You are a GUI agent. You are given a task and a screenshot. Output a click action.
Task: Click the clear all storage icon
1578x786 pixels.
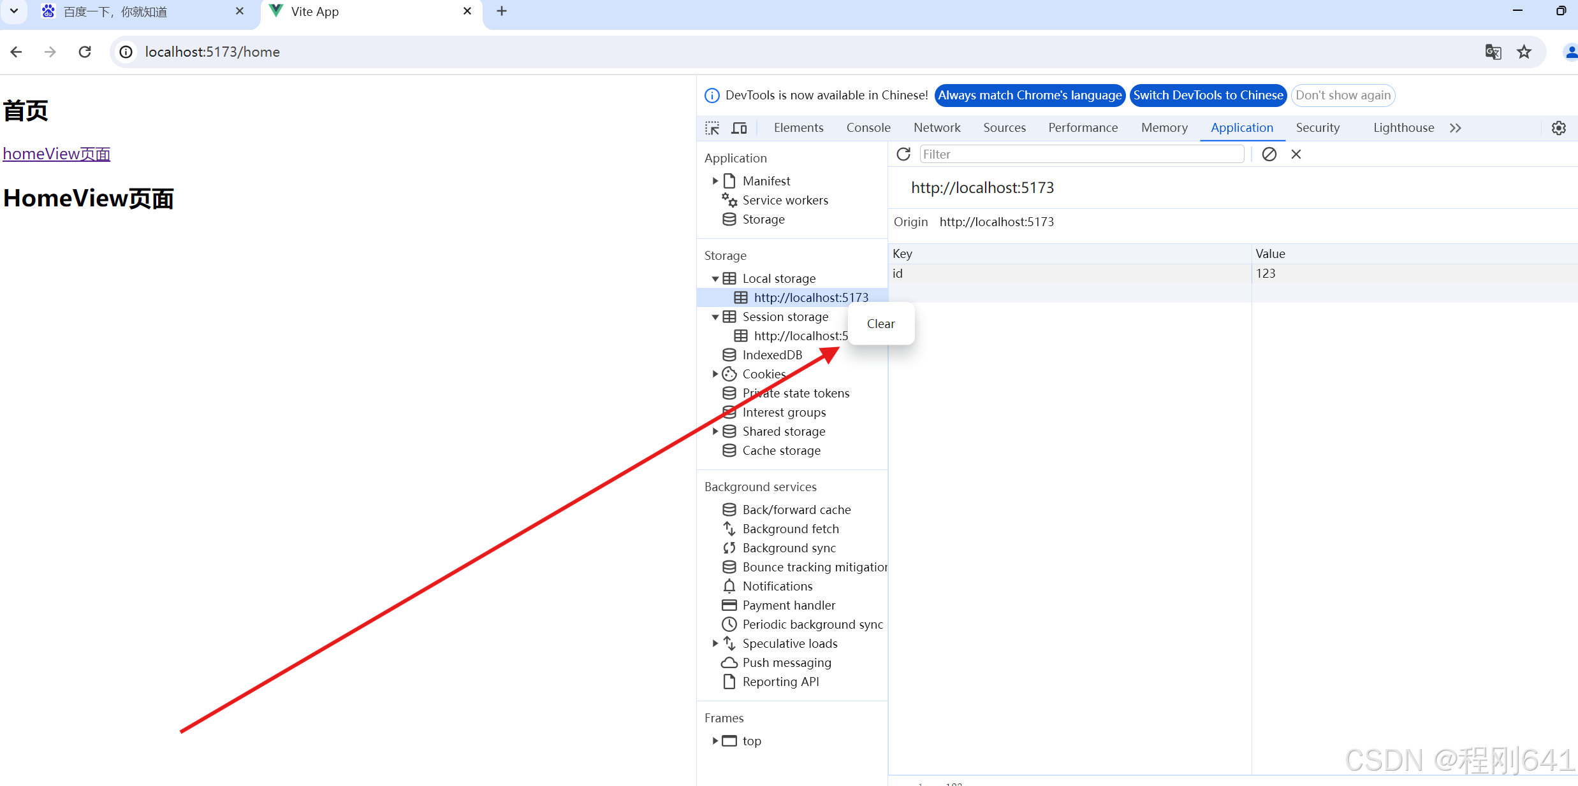pyautogui.click(x=1269, y=154)
